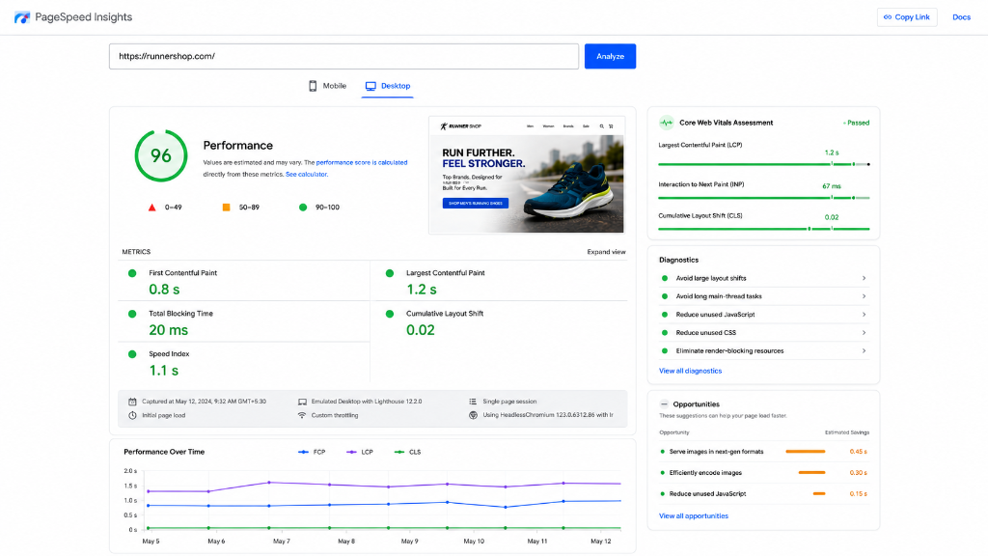Screen dimensions: 988x556
Task: Click the Passed status label
Action: click(857, 123)
